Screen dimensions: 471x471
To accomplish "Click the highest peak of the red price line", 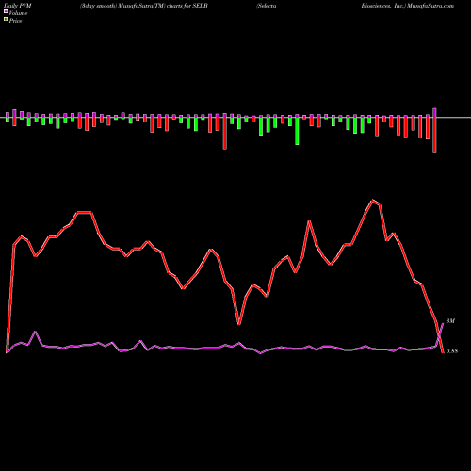I will coord(373,201).
